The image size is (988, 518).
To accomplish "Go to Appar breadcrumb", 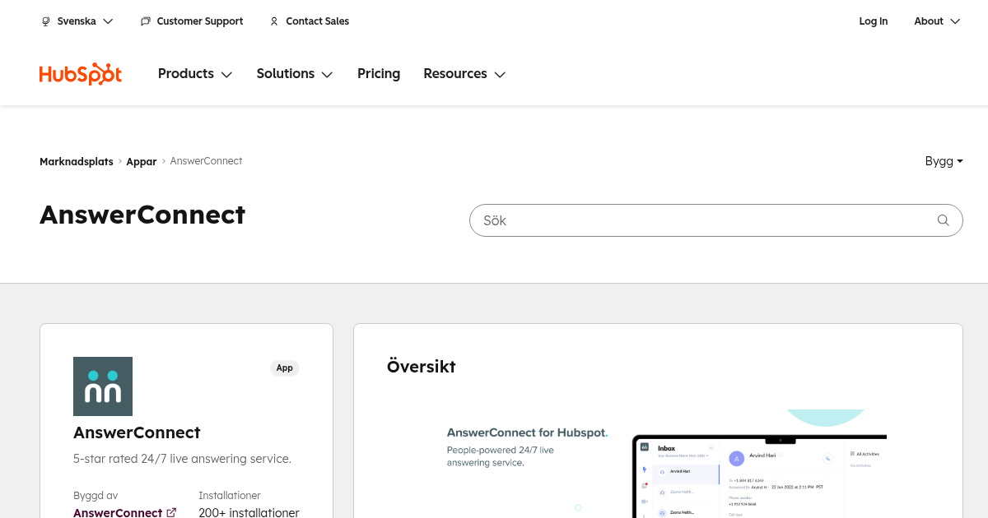I will coord(142,161).
